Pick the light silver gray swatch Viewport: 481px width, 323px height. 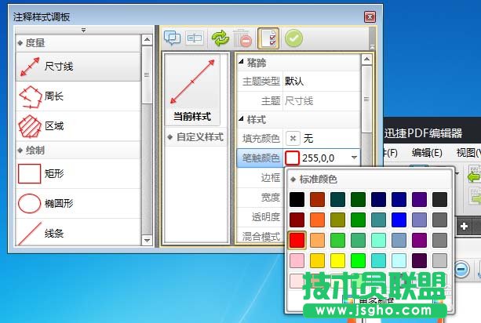[439, 261]
